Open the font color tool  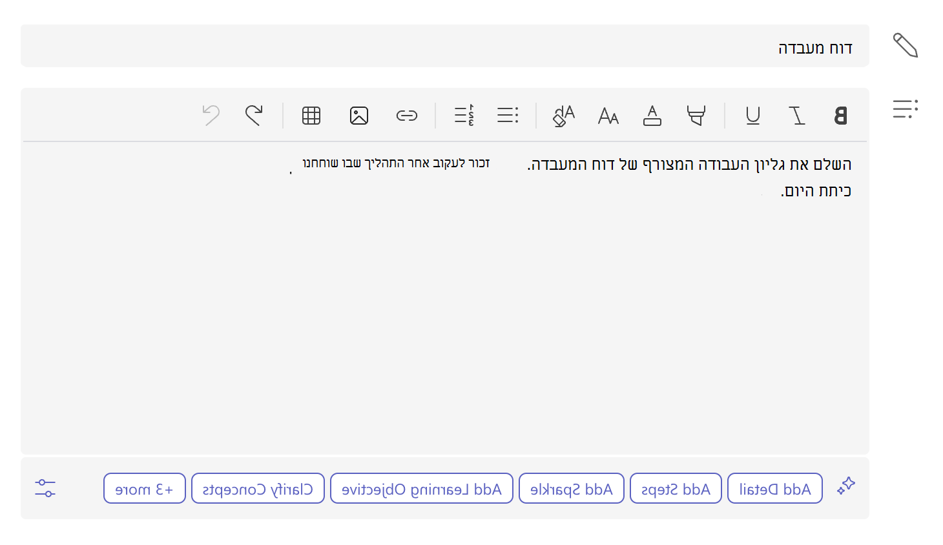pos(652,116)
